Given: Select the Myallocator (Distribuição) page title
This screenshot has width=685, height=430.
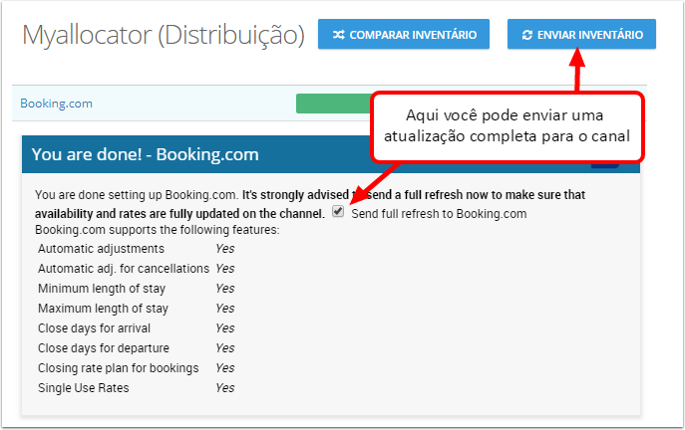Looking at the screenshot, I should tap(164, 35).
